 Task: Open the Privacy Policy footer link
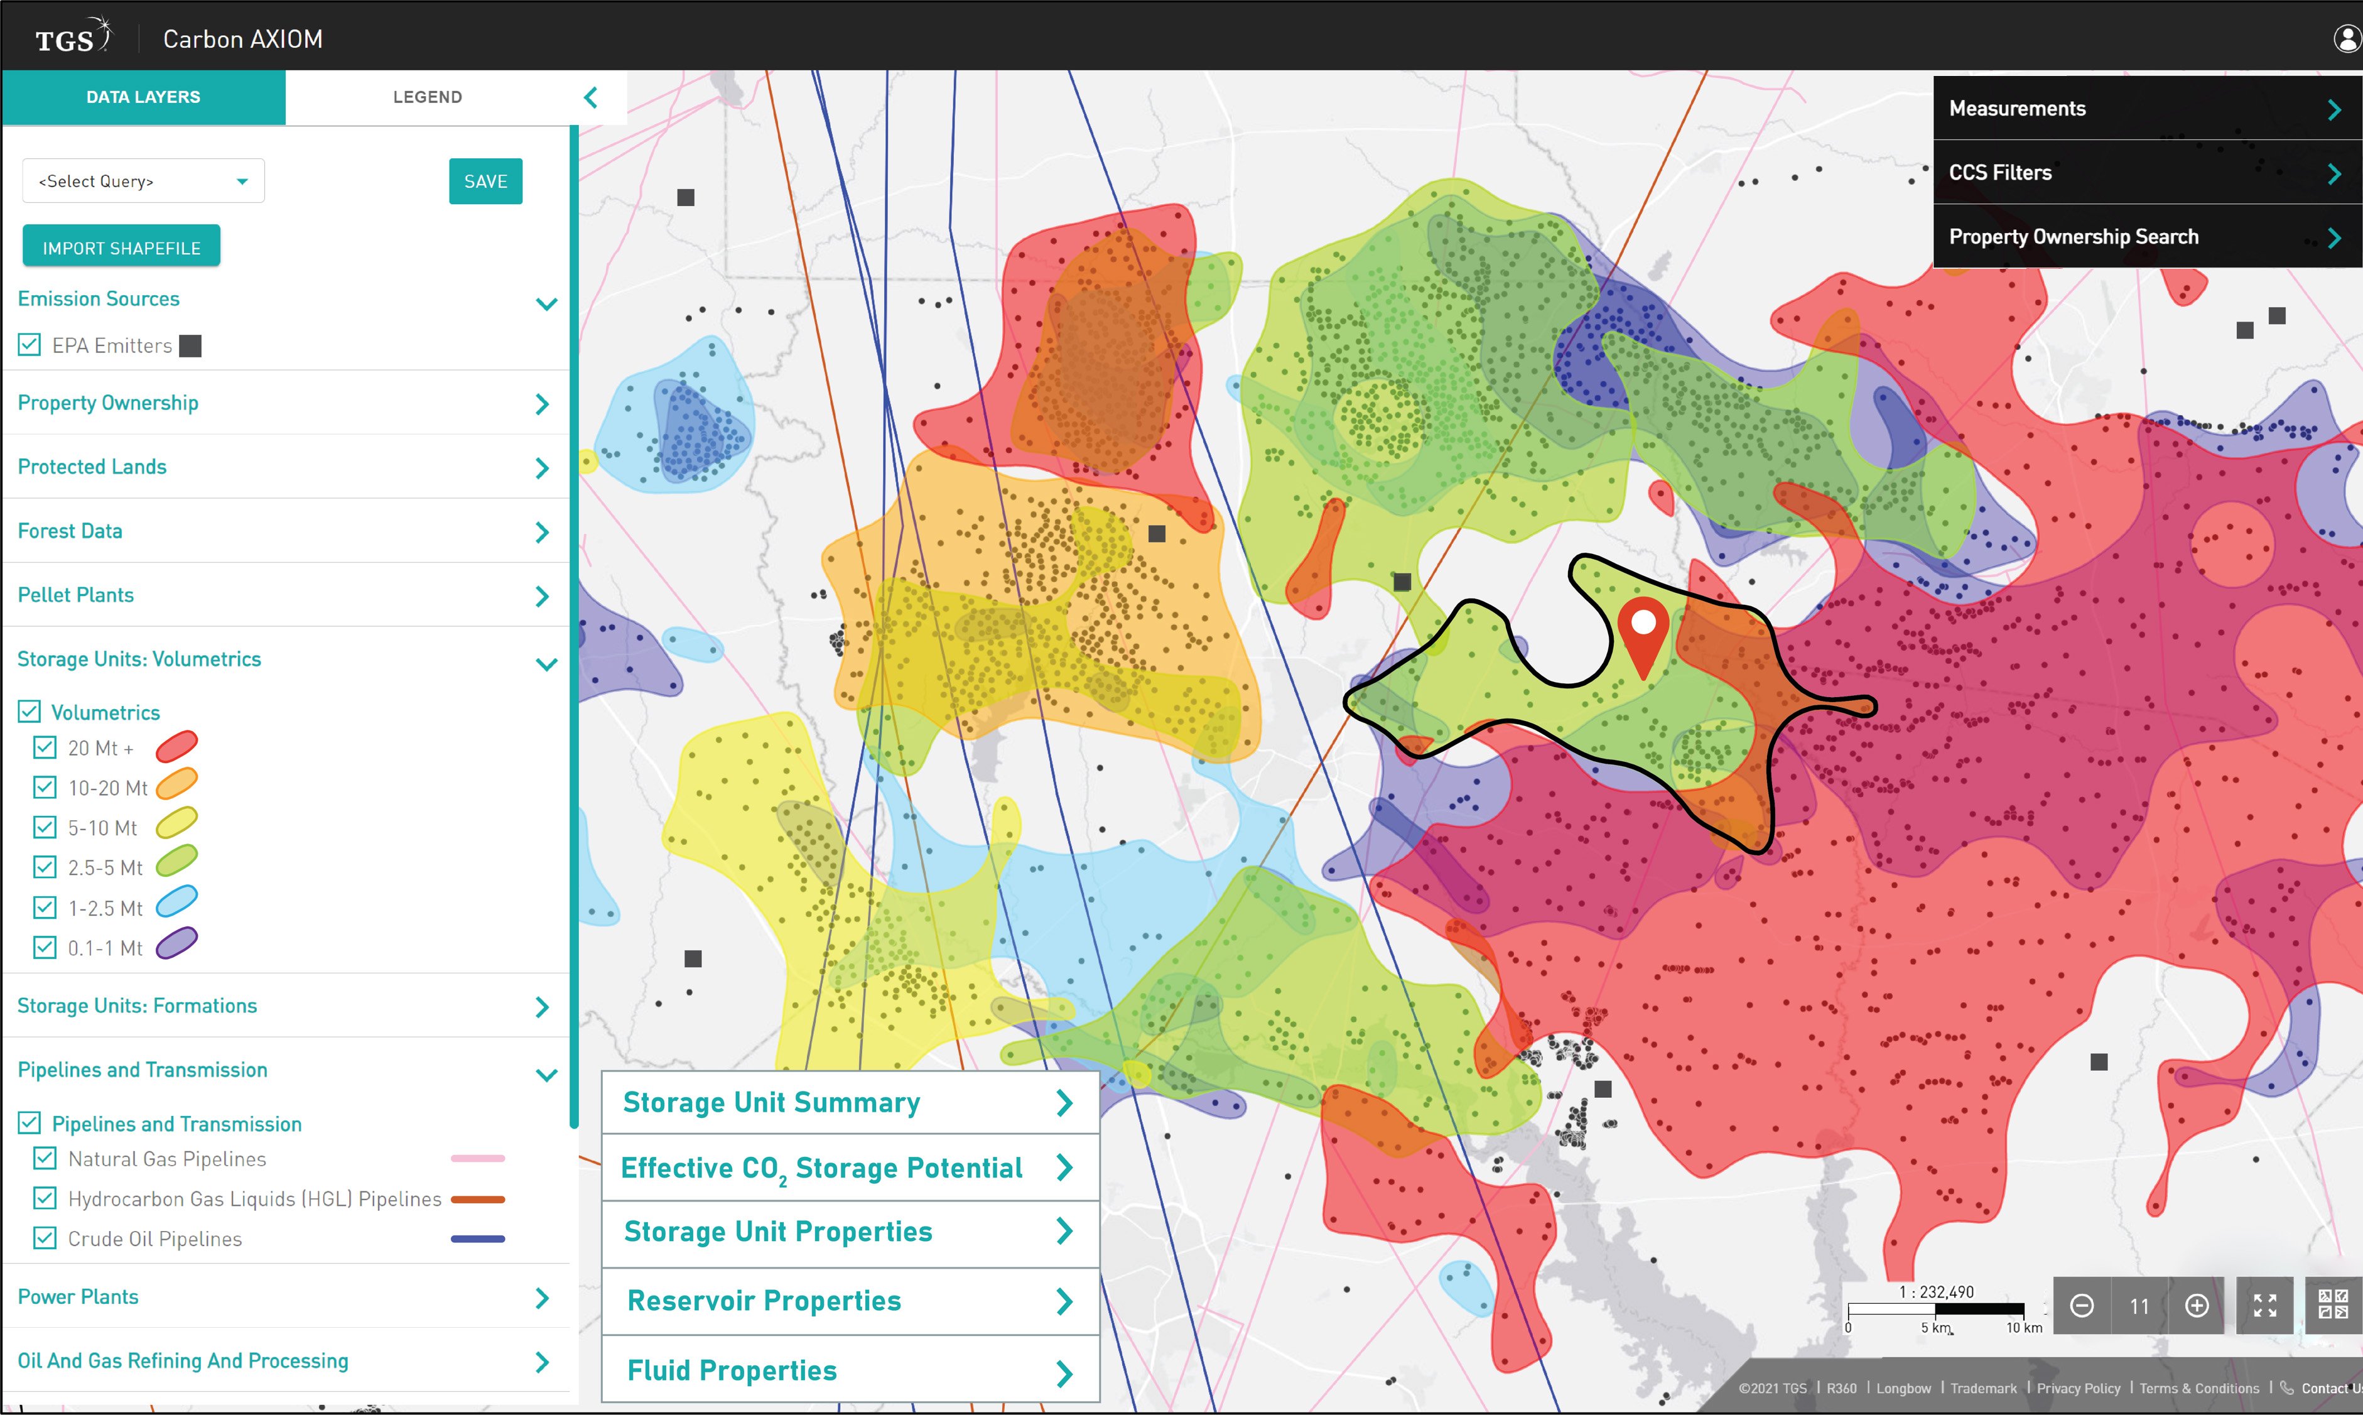coord(2078,1388)
